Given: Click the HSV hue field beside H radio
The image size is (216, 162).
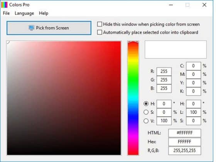Looking at the screenshot, I should (x=164, y=104).
